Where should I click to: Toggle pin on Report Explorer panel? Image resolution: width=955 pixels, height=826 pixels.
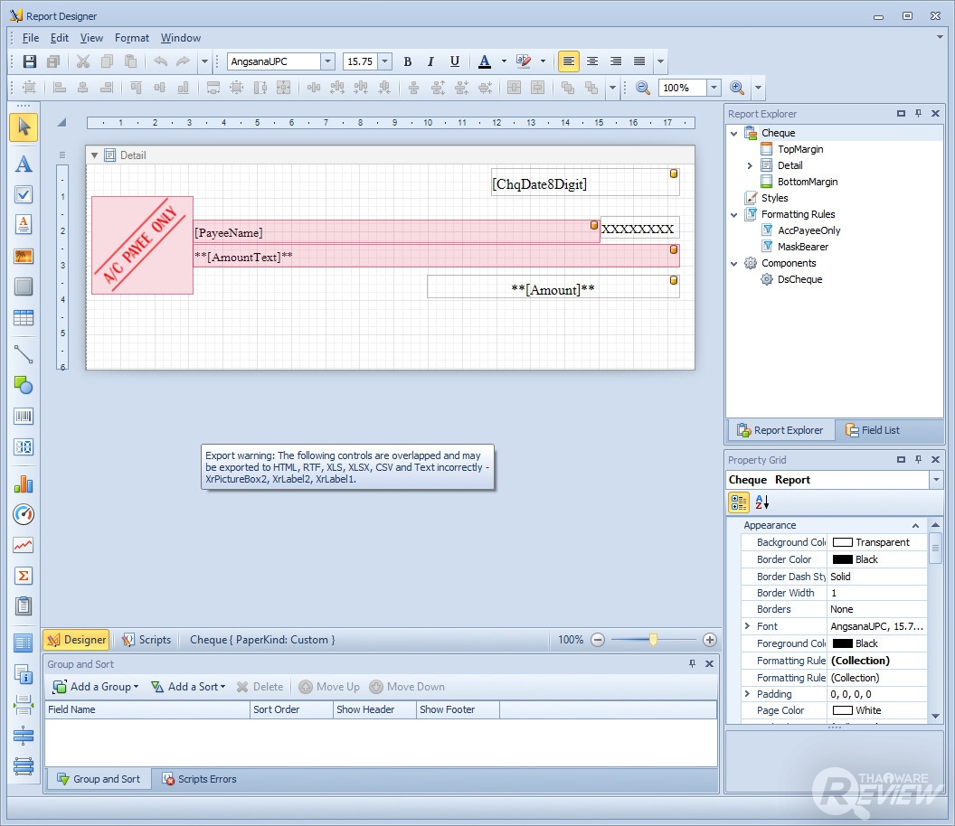click(x=919, y=113)
